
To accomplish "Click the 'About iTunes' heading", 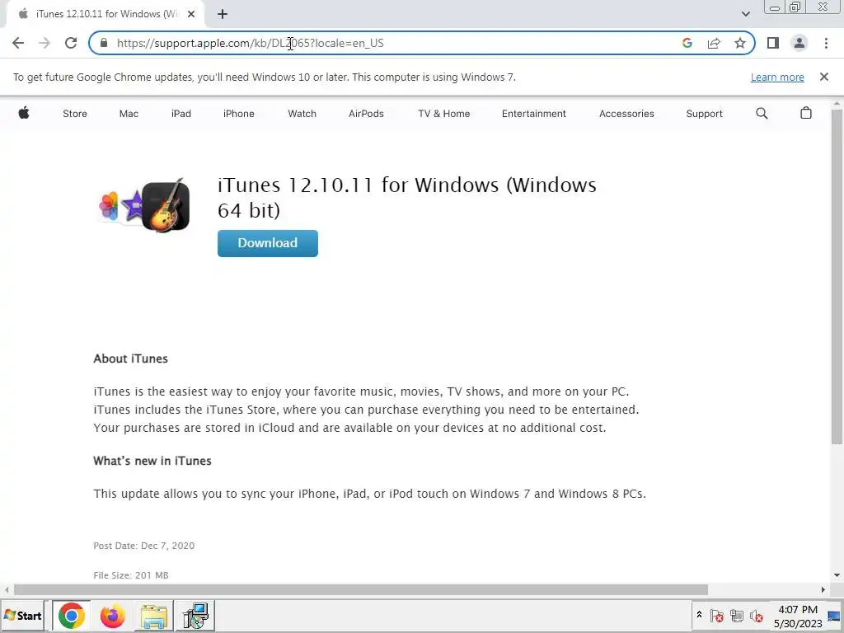I will pos(131,359).
